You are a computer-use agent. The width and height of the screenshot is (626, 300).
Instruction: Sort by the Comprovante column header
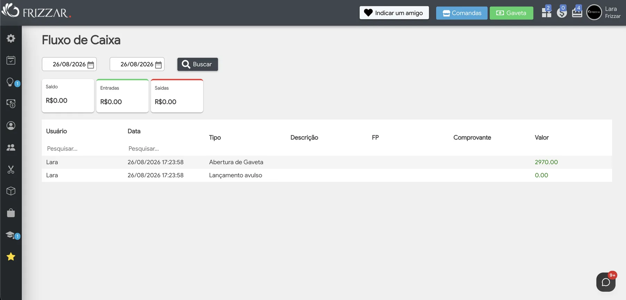click(472, 137)
